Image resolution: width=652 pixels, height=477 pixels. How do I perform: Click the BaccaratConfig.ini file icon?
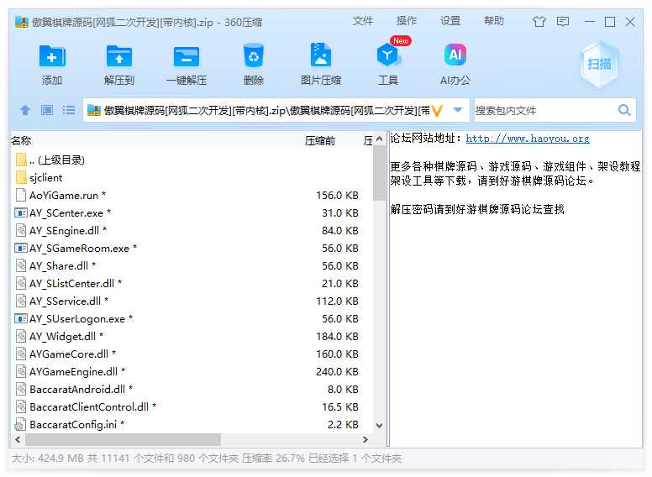coord(20,425)
